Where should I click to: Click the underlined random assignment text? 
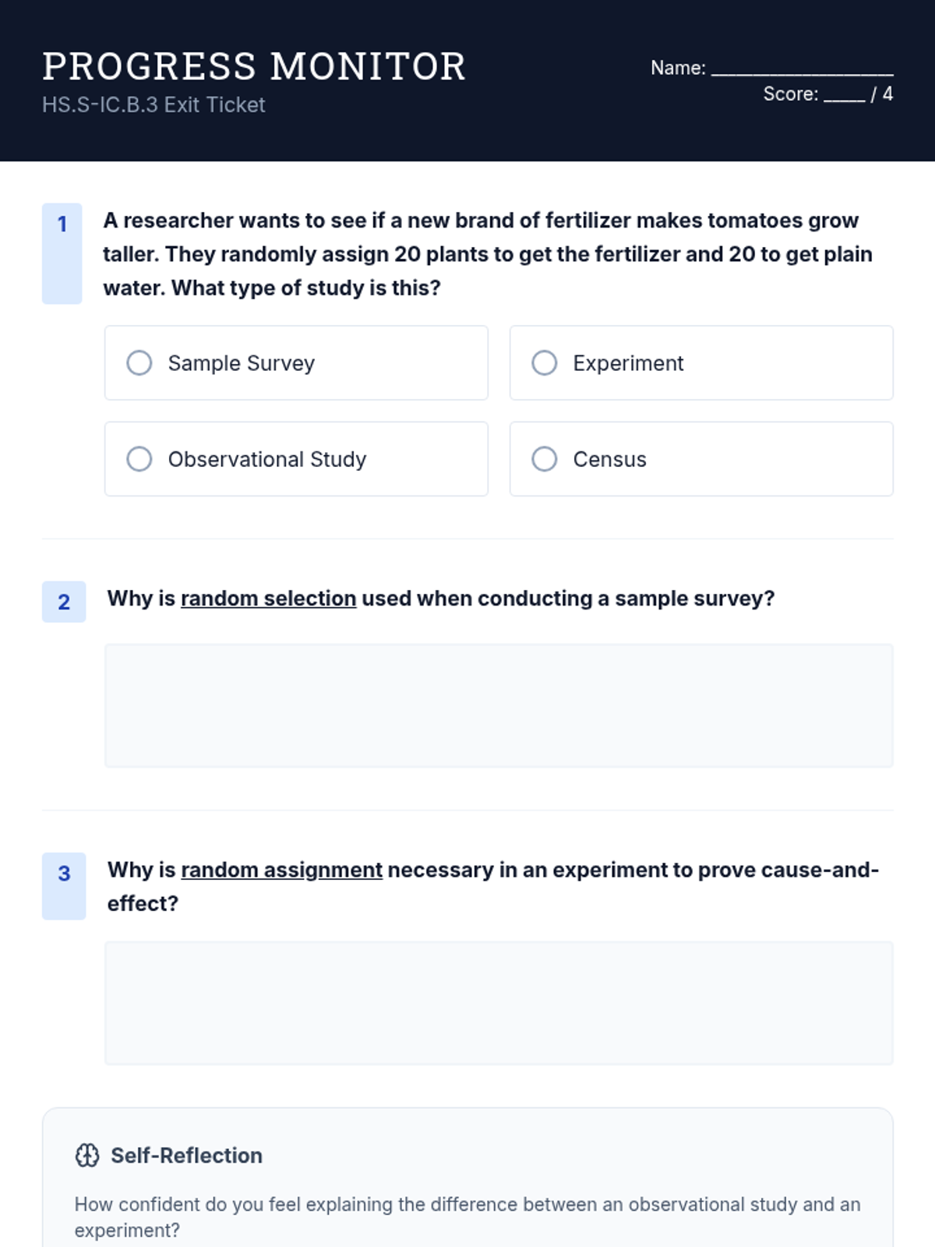point(281,870)
